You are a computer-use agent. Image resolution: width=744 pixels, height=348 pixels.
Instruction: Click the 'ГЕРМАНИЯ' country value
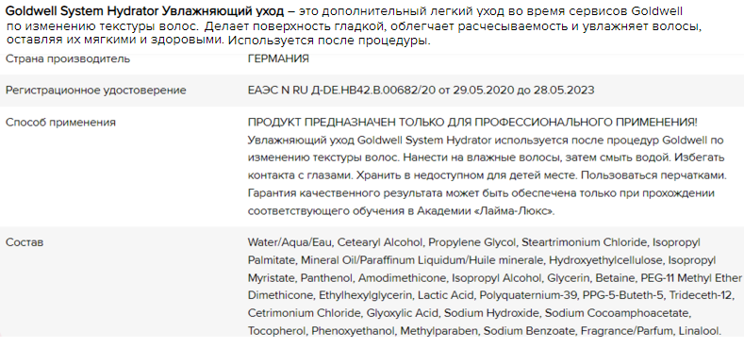[x=278, y=58]
